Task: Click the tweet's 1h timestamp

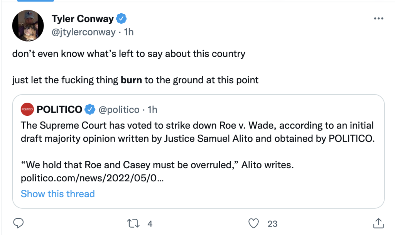Action: 128,32
